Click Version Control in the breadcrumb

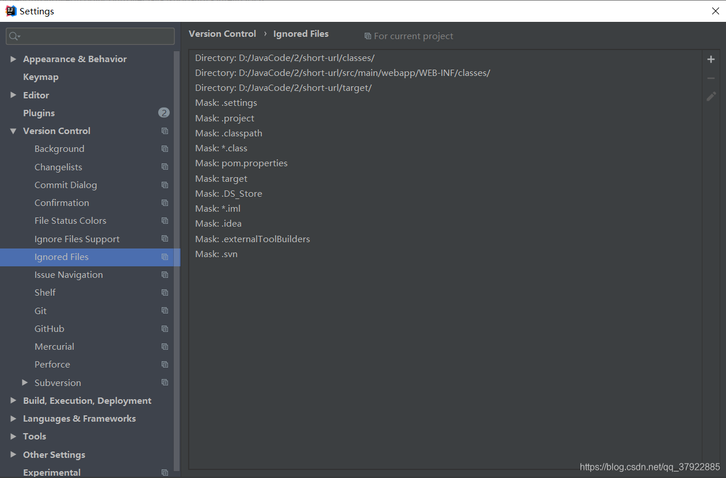coord(222,34)
